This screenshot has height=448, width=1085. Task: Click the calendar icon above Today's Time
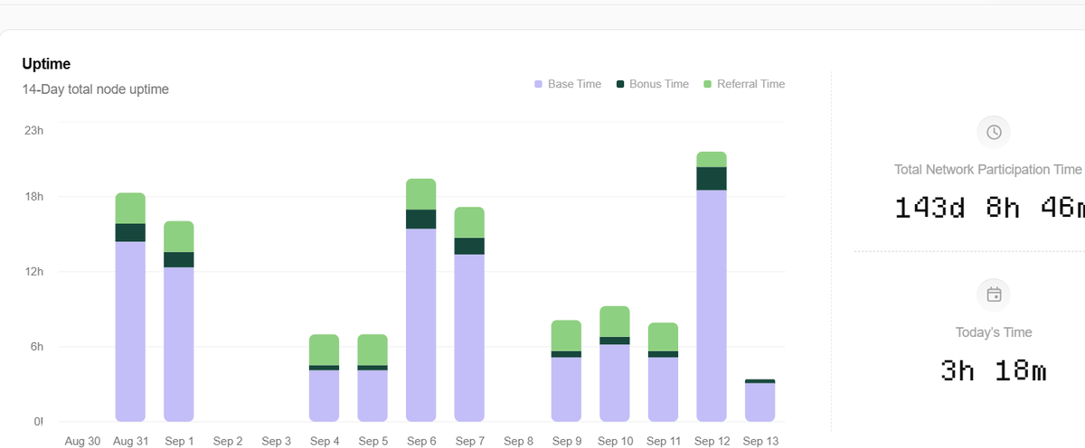point(994,294)
